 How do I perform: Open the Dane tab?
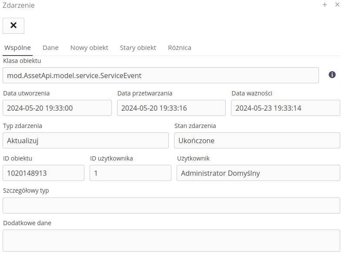pos(50,48)
